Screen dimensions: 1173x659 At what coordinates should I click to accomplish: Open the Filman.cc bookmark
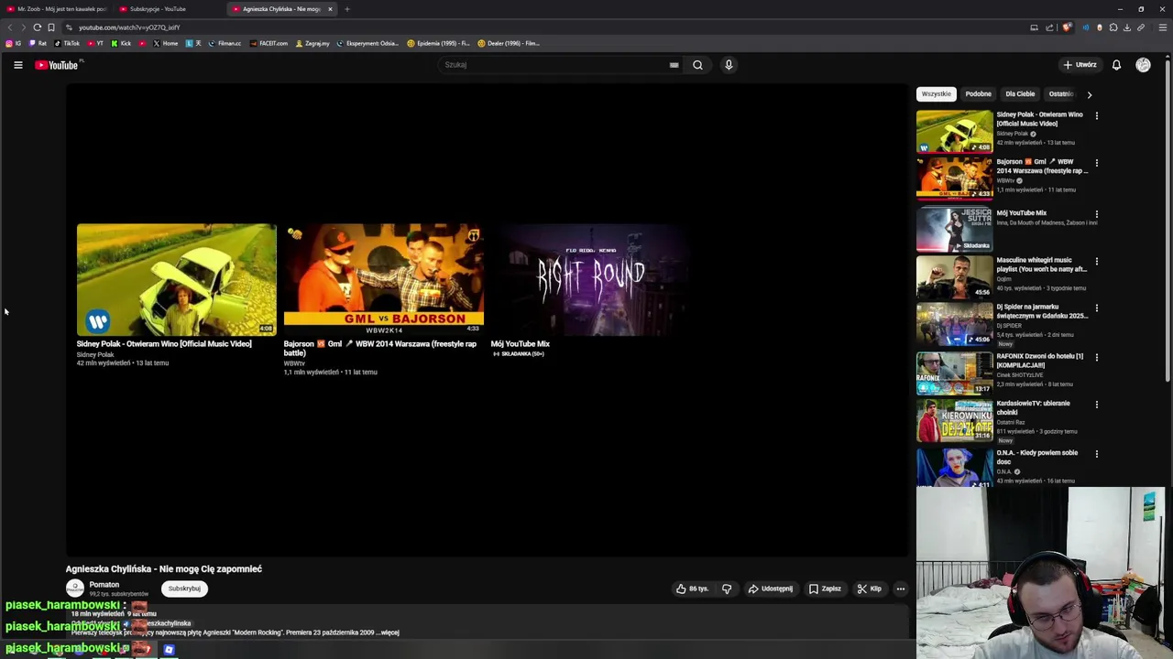tap(225, 43)
